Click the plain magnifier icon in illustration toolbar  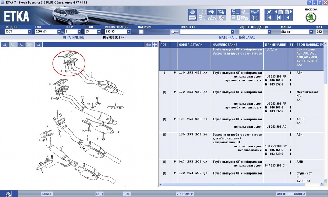pos(39,44)
